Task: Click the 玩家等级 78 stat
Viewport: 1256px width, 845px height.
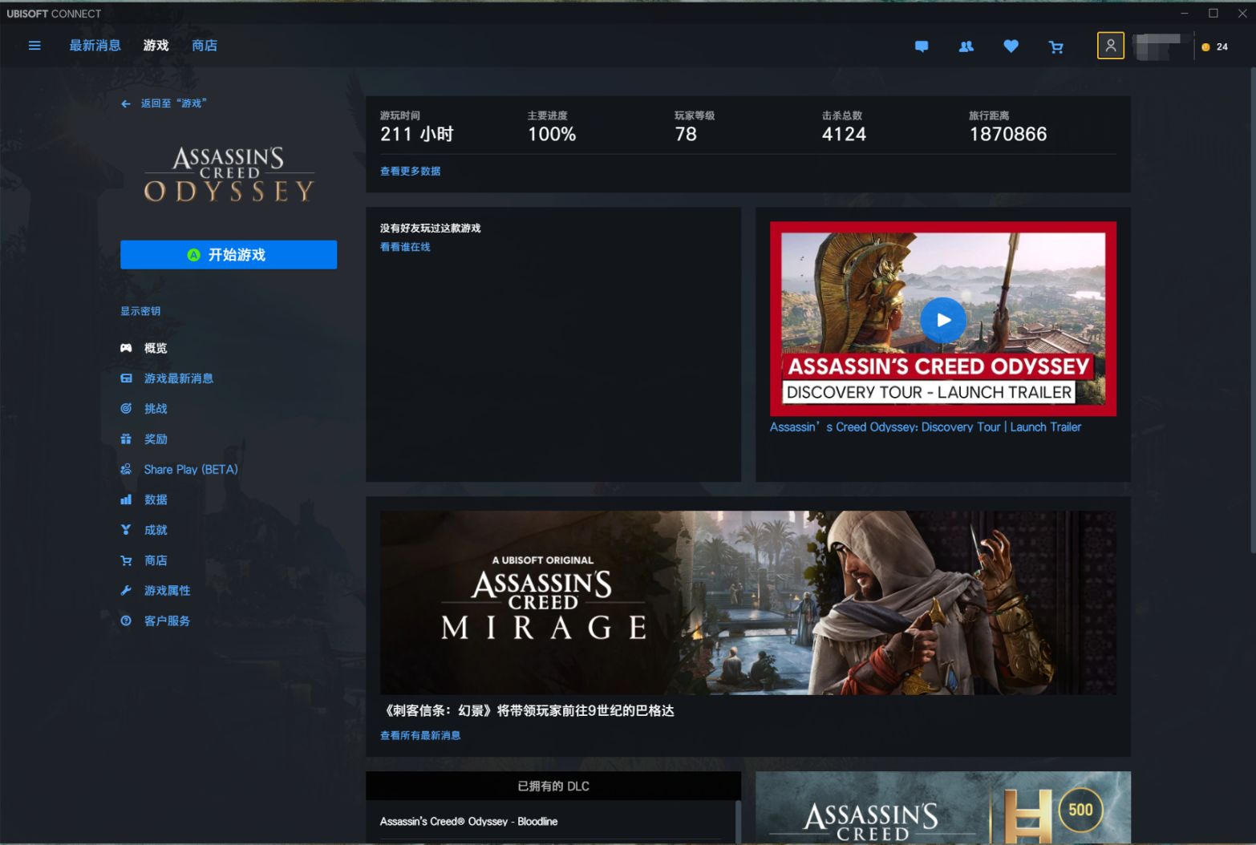Action: coord(695,127)
